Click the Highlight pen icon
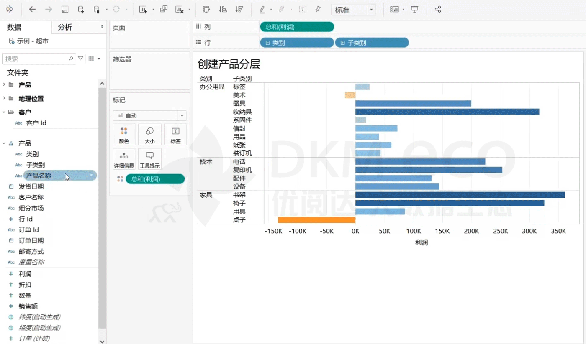The height and width of the screenshot is (344, 586). 262,9
